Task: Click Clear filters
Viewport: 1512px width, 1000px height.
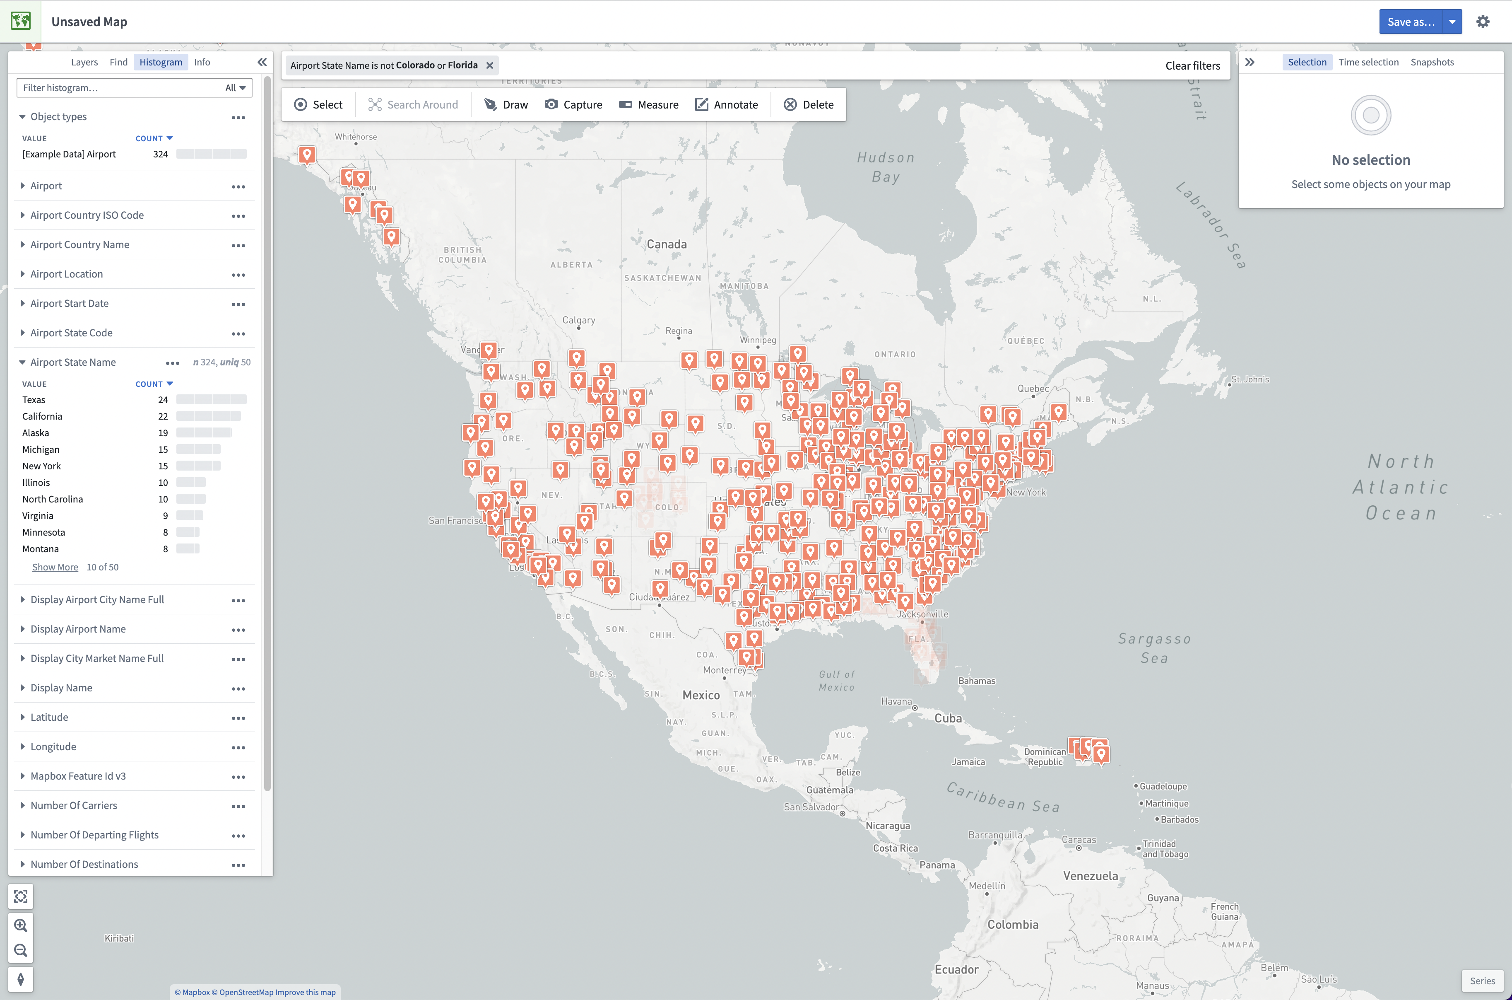Action: [x=1193, y=66]
